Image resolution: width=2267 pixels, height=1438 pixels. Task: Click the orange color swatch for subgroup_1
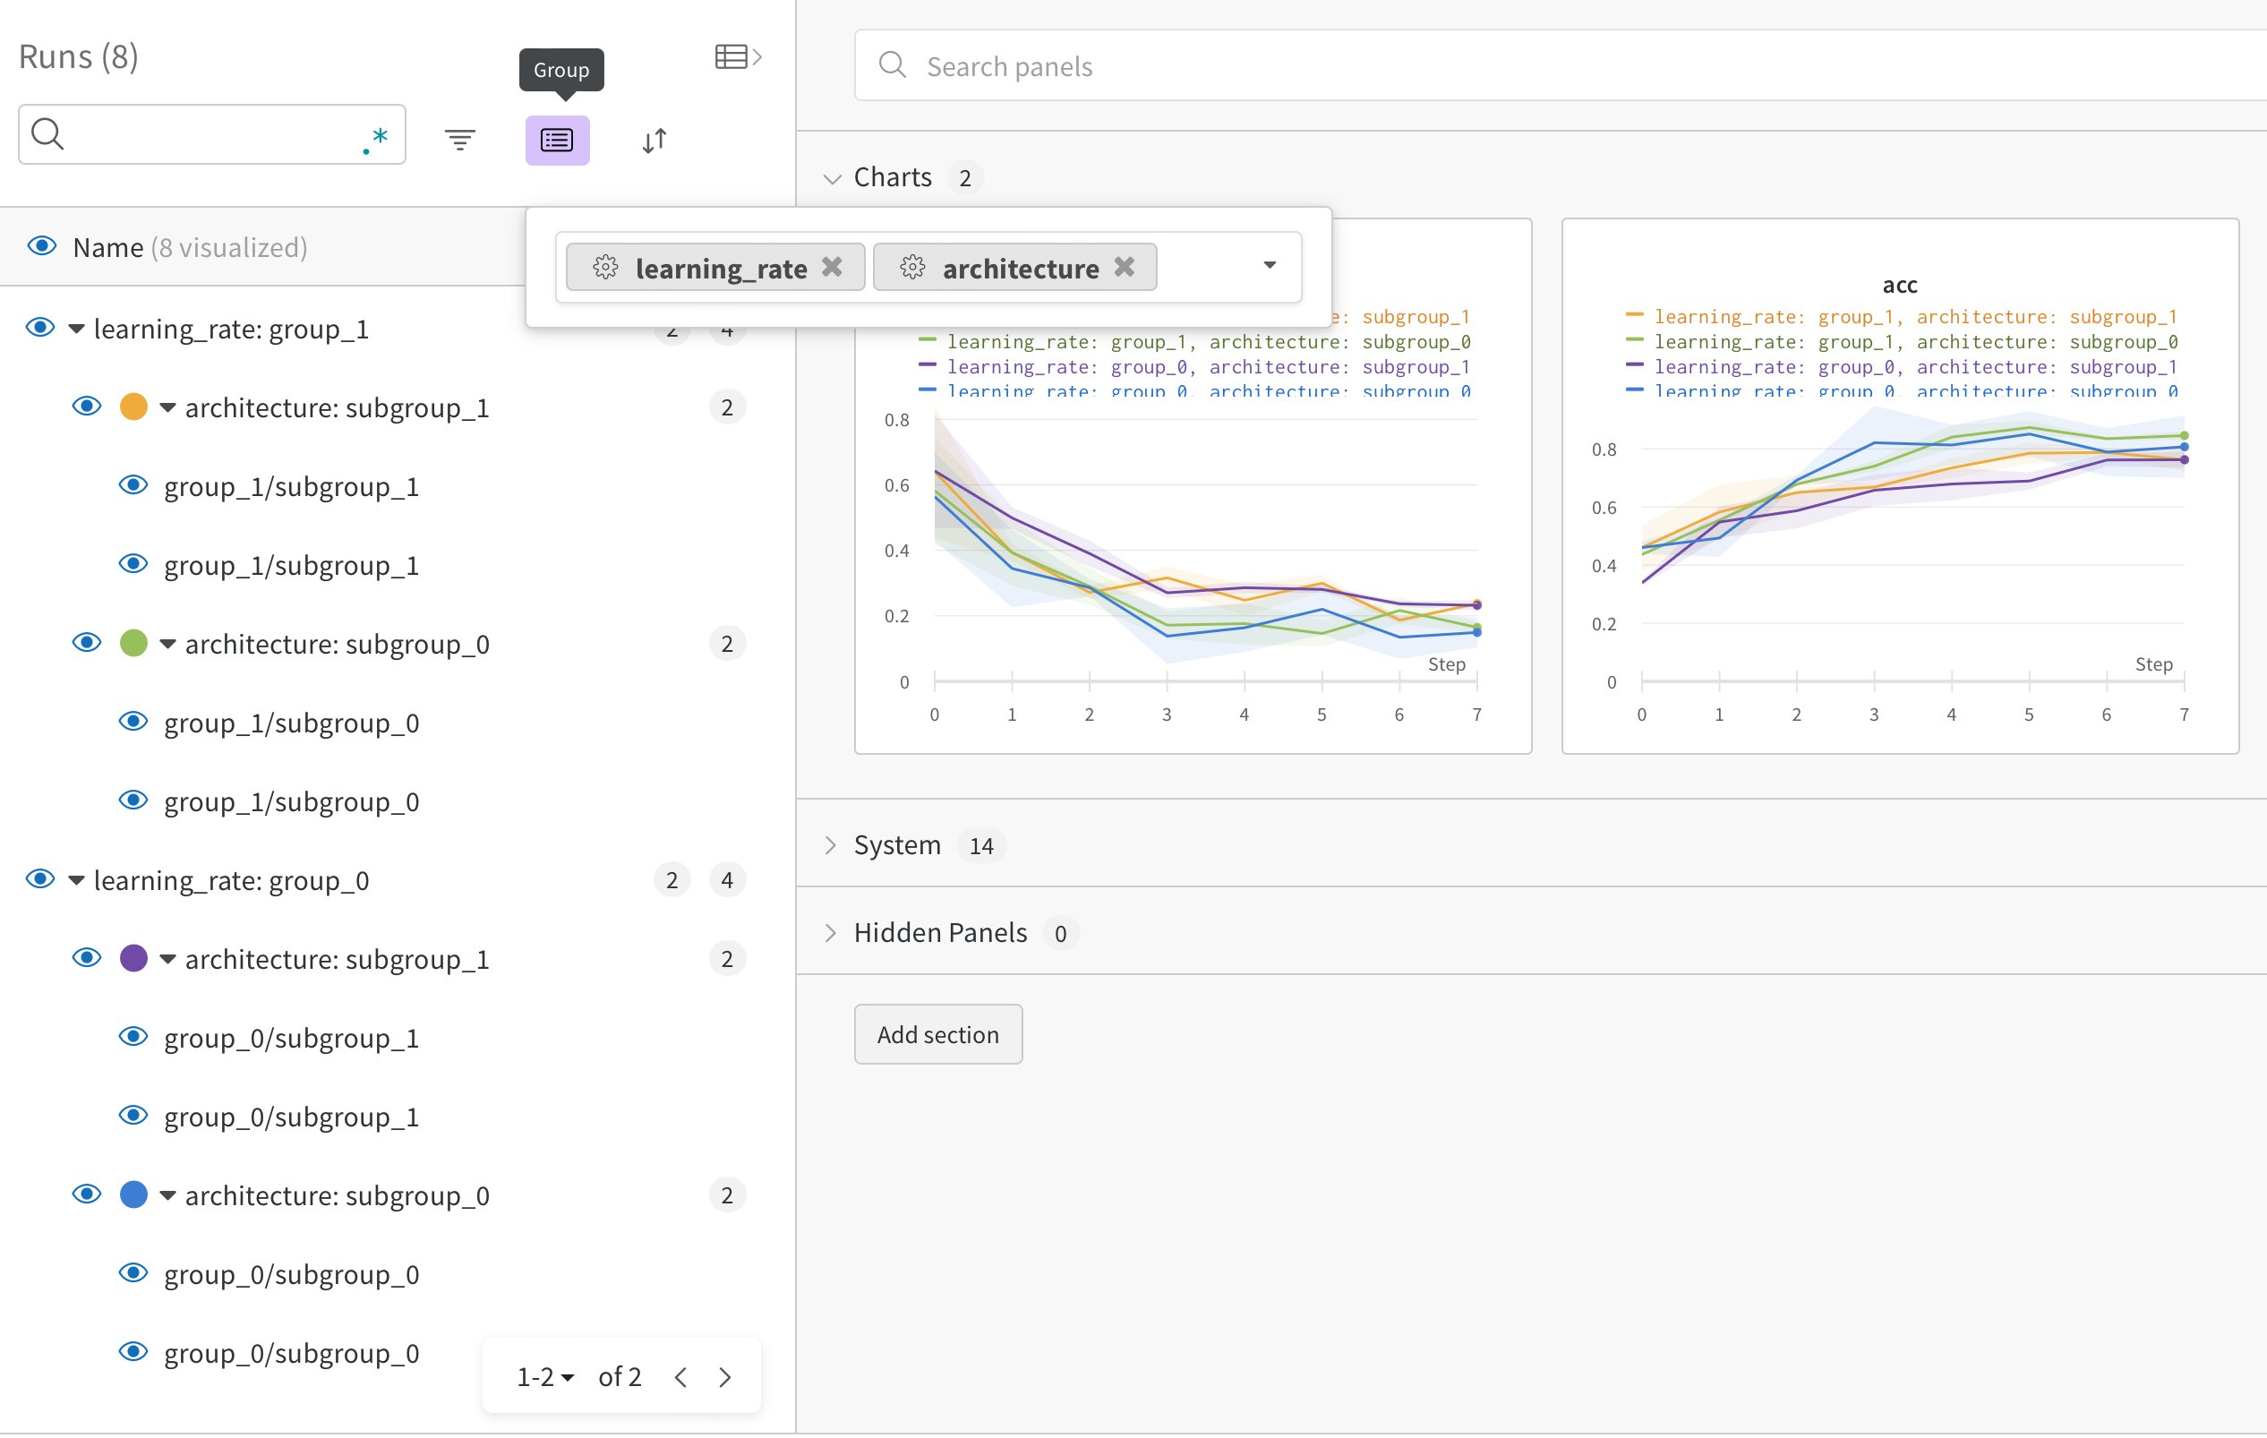[x=133, y=407]
